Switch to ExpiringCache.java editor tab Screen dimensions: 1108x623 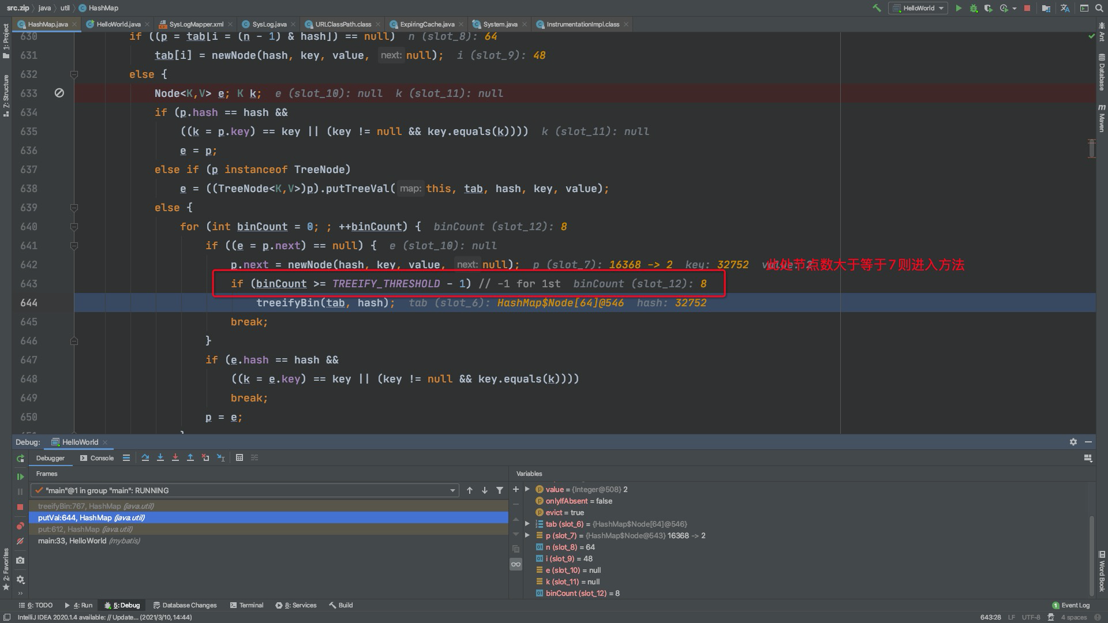point(427,24)
